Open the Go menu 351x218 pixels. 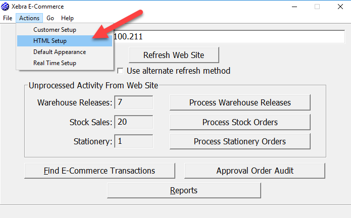(x=50, y=18)
